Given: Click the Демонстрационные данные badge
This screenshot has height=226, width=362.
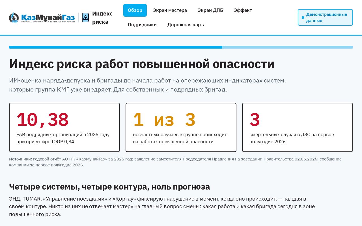Looking at the screenshot, I should pos(325,18).
